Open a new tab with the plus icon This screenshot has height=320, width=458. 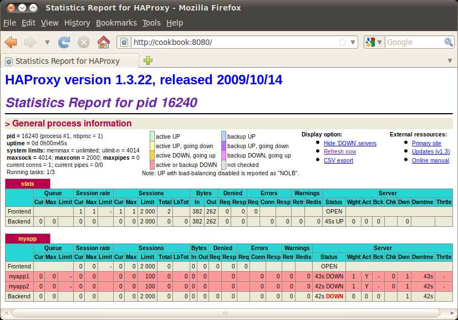click(148, 60)
